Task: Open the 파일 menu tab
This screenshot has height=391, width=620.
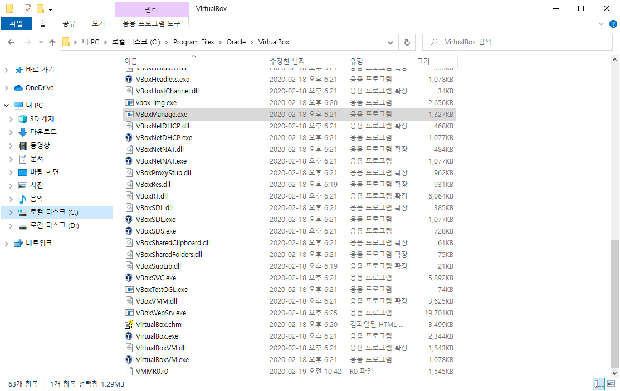Action: (x=16, y=23)
